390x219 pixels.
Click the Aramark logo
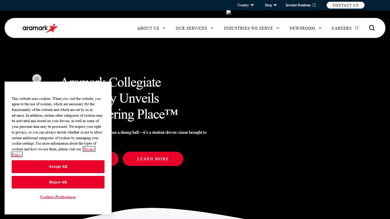[40, 28]
